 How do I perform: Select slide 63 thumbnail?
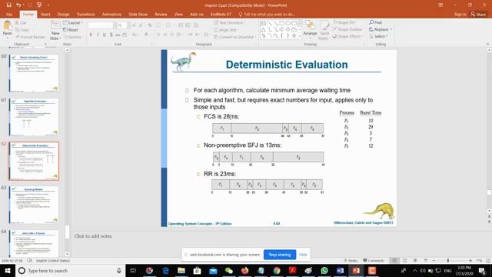pos(34,205)
